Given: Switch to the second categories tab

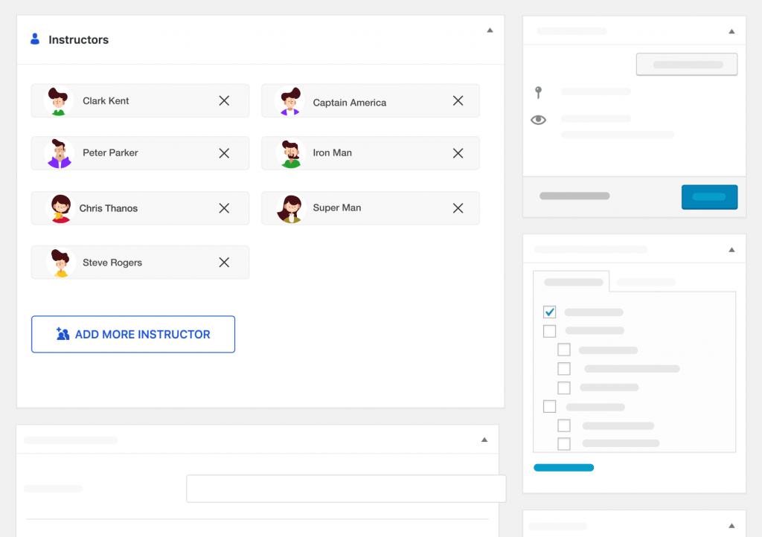Looking at the screenshot, I should click(x=646, y=283).
